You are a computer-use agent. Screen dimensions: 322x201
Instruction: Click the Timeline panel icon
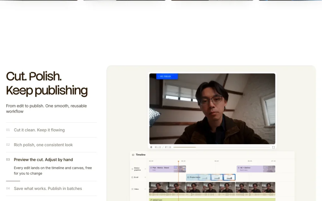coord(133,155)
